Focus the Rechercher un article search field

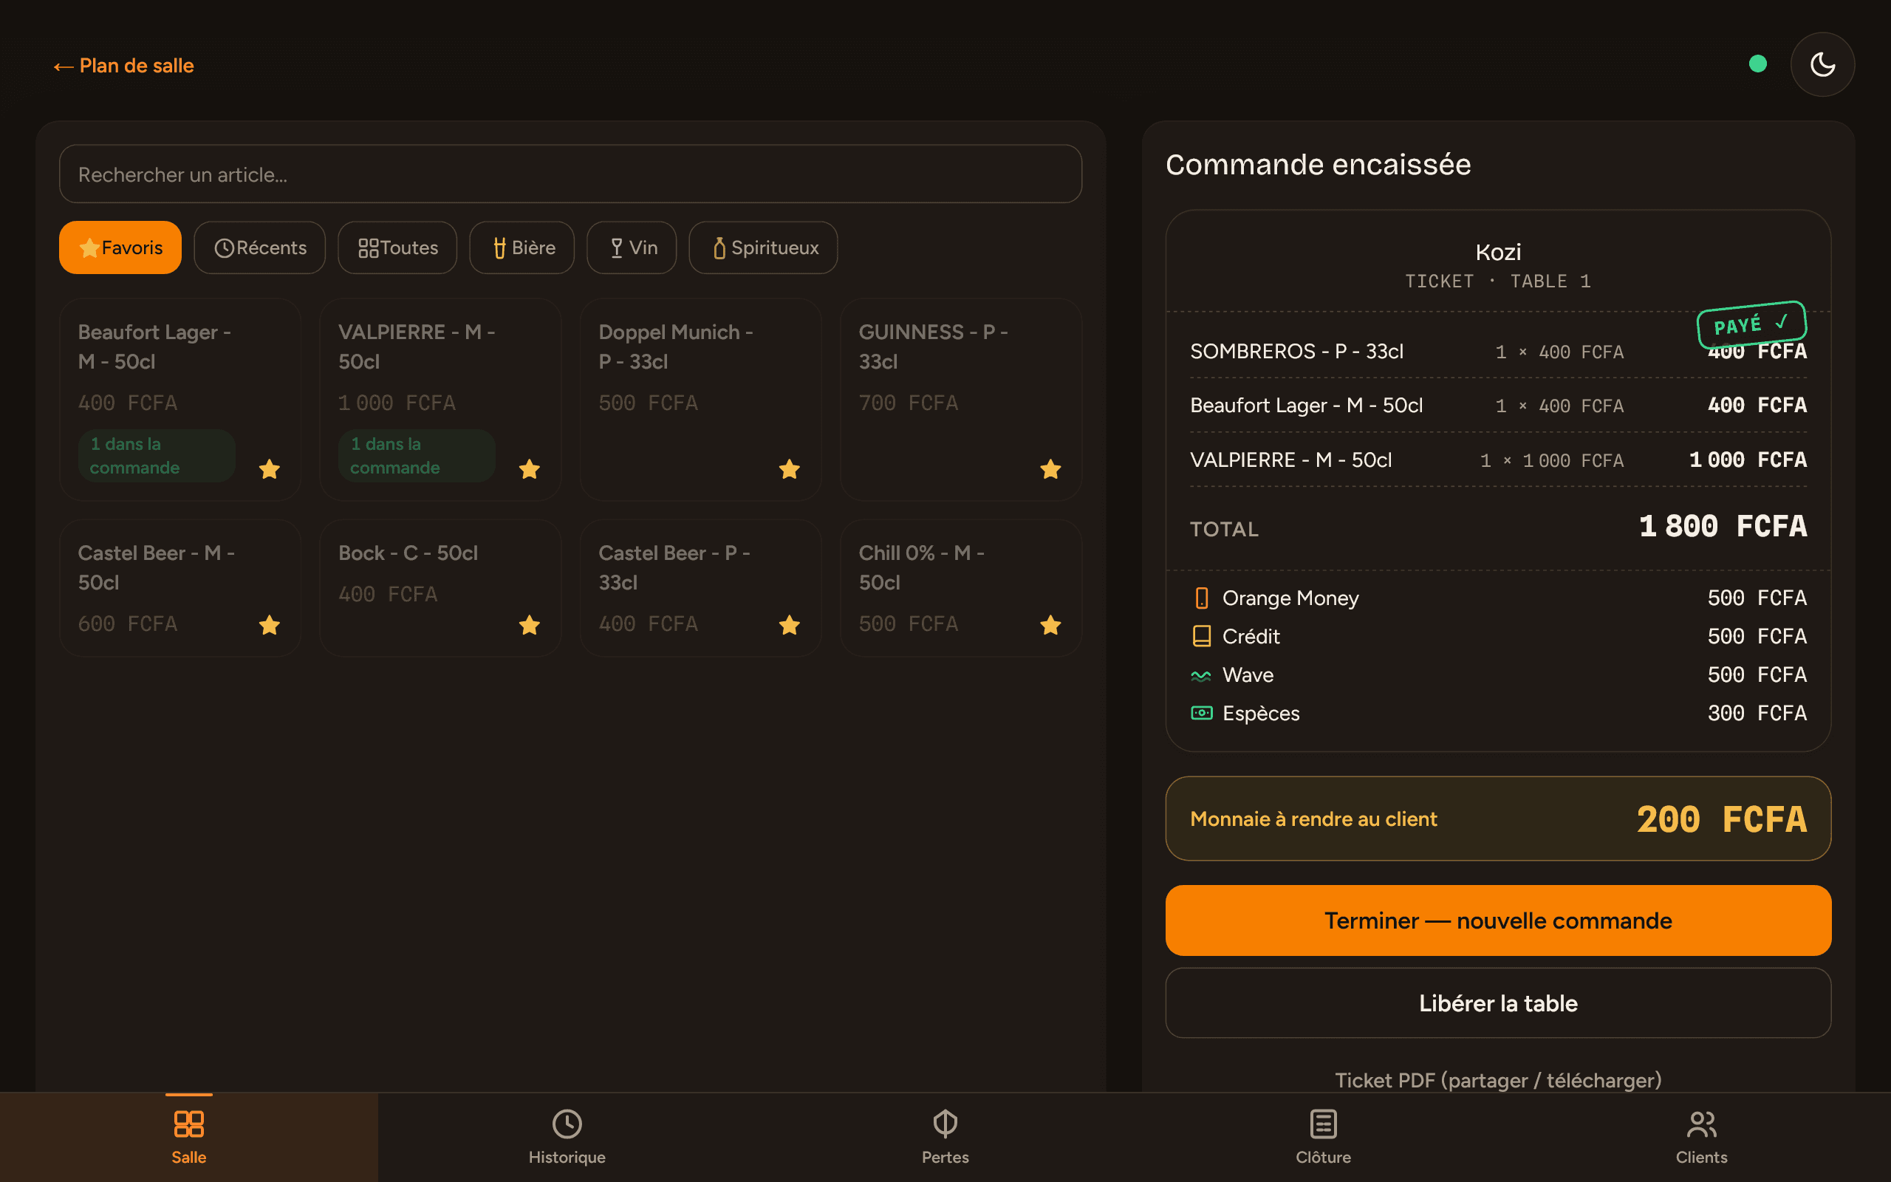tap(570, 174)
